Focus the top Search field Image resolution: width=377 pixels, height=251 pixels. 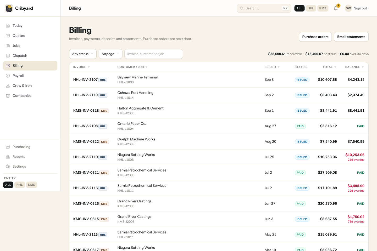(x=264, y=8)
